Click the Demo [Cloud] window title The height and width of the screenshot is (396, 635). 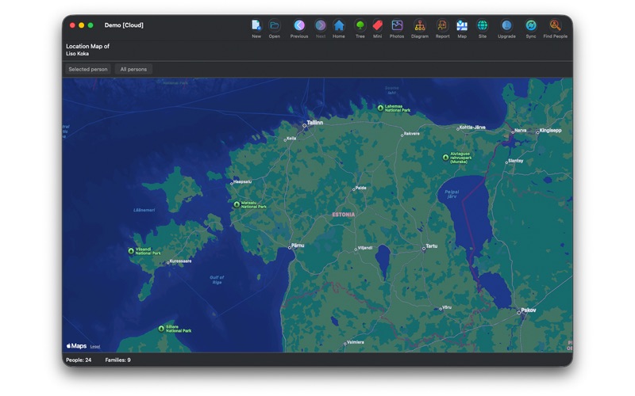pos(124,25)
